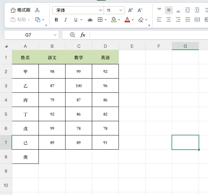Click the cell with 91 in row 7
The height and width of the screenshot is (195, 208).
pyautogui.click(x=105, y=143)
